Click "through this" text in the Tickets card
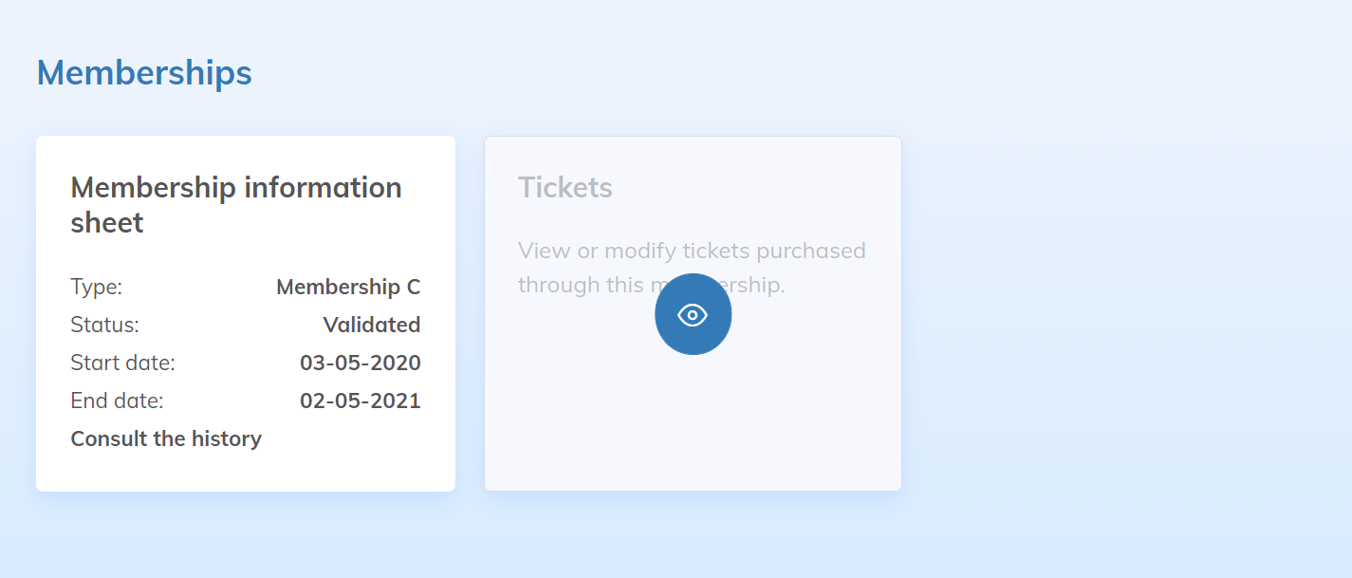The width and height of the screenshot is (1352, 578). [x=565, y=285]
